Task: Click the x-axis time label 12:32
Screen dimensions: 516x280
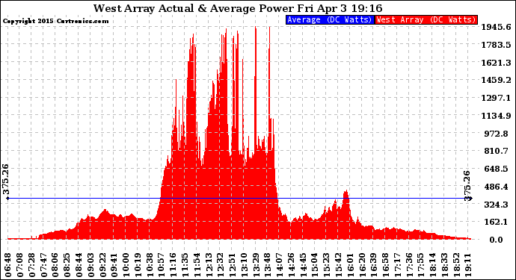Action: pos(221,265)
